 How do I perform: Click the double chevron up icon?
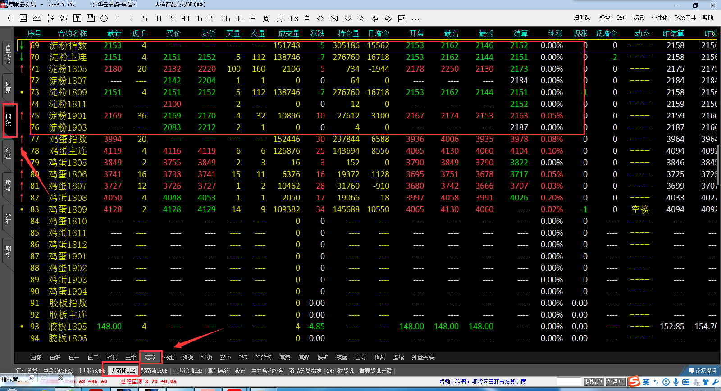point(361,18)
